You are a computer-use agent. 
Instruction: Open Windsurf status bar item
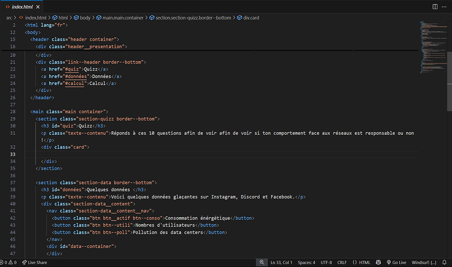pos(424,262)
